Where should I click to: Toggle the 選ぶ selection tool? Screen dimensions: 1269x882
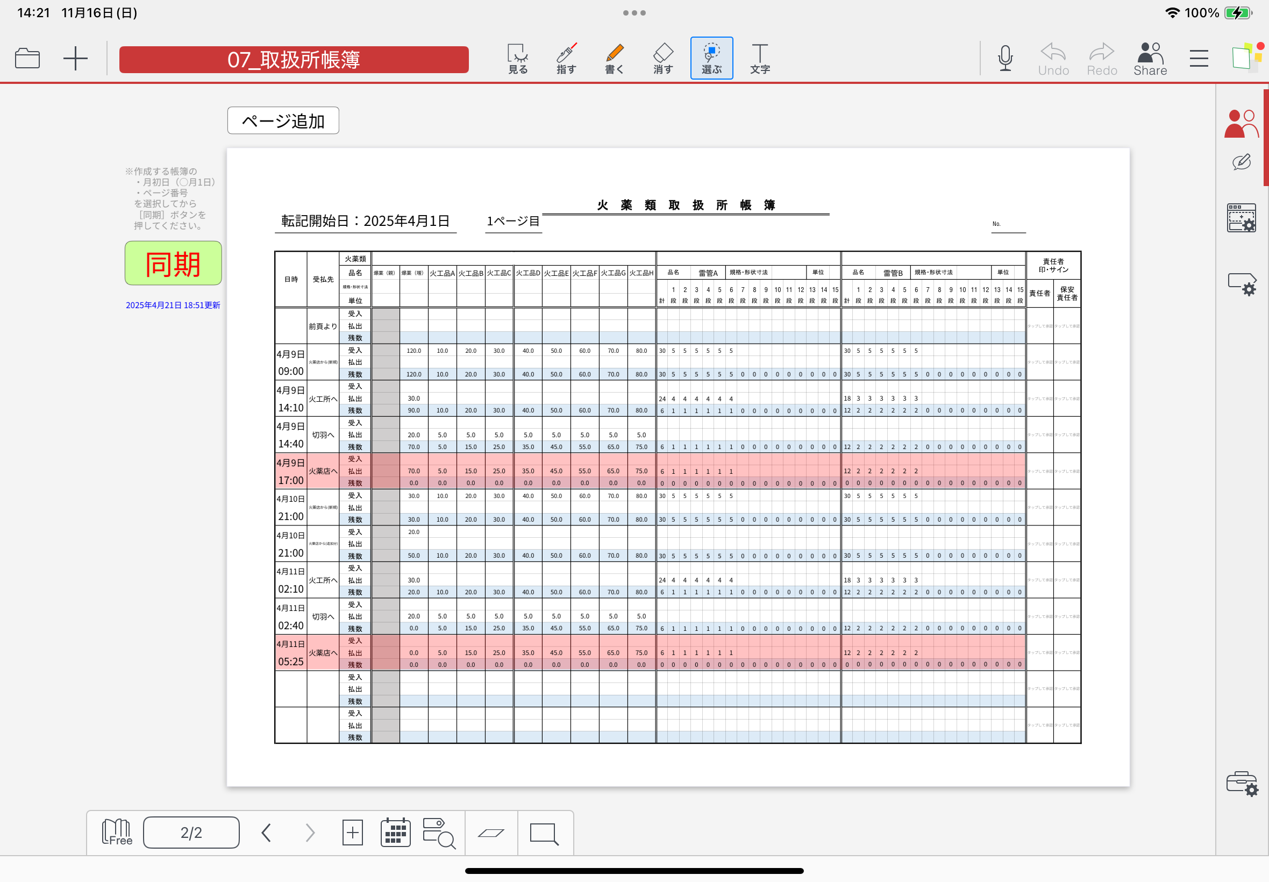[x=711, y=58]
